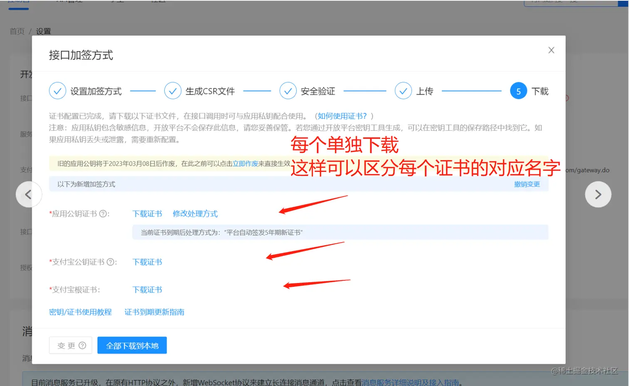
Task: Open the 如何使用证书? help link
Action: click(342, 116)
